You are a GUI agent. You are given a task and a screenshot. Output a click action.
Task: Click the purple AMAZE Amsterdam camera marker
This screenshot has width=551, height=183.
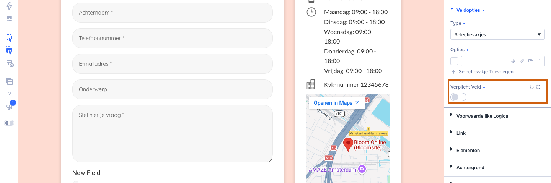pyautogui.click(x=362, y=169)
